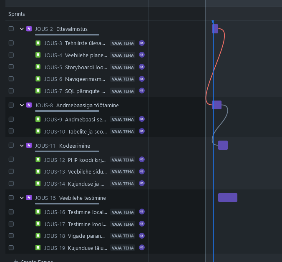The image size is (282, 262).
Task: Select the JOUS-2 timeline bar
Action: point(215,29)
